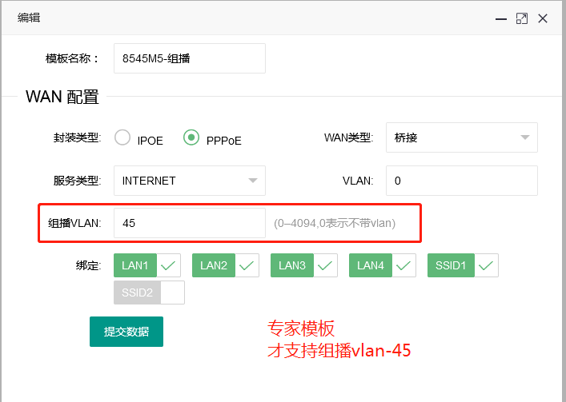Click the arrow on WAN类型 combo box
Viewport: 566px width, 402px height.
tap(524, 137)
